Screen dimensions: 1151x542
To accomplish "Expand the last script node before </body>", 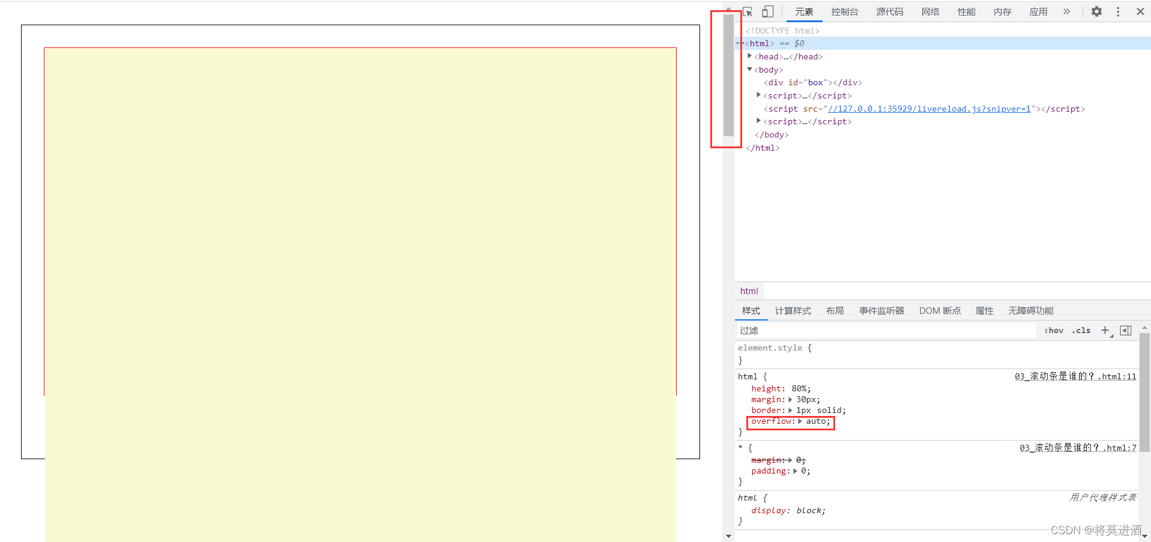I will pos(758,121).
